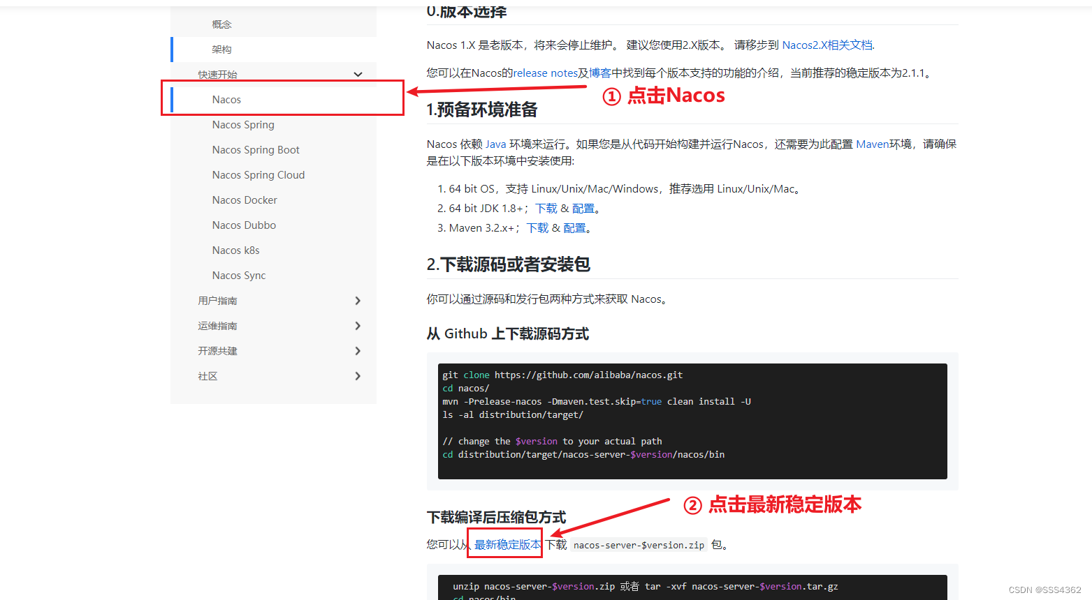Image resolution: width=1092 pixels, height=600 pixels.
Task: Expand the 社区 section arrow
Action: (x=358, y=376)
